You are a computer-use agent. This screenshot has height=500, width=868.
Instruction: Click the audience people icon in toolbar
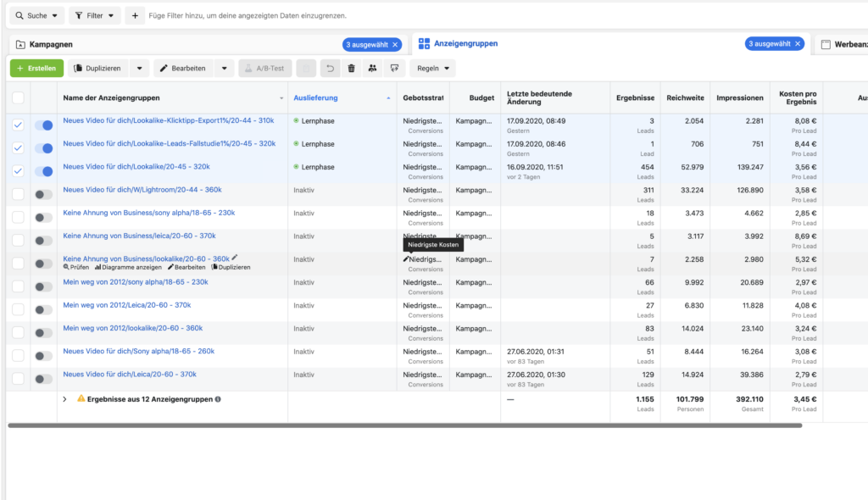(372, 68)
